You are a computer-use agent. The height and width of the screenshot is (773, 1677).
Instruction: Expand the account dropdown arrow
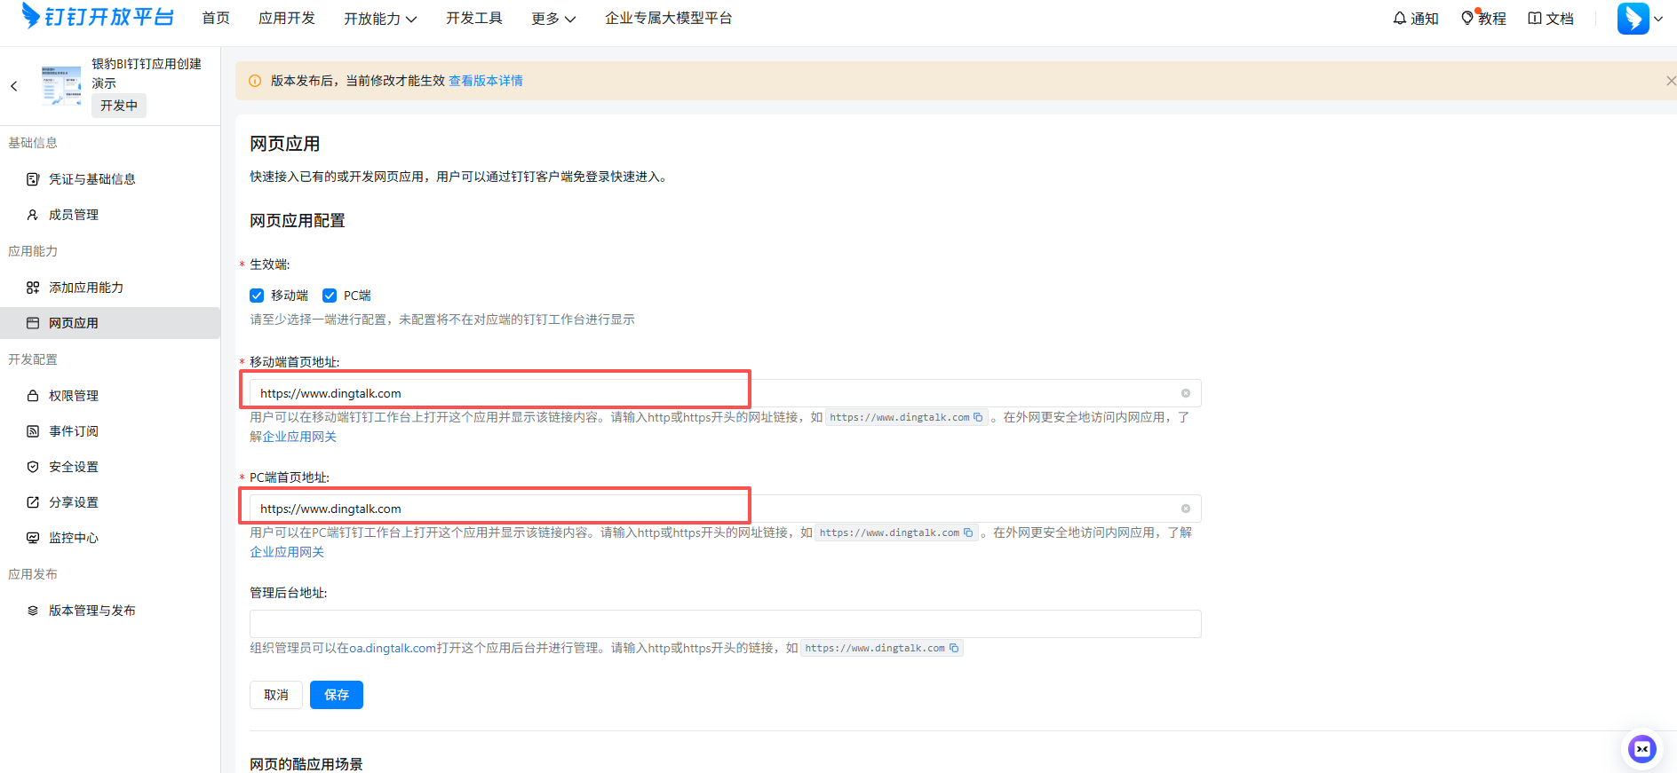coord(1658,19)
